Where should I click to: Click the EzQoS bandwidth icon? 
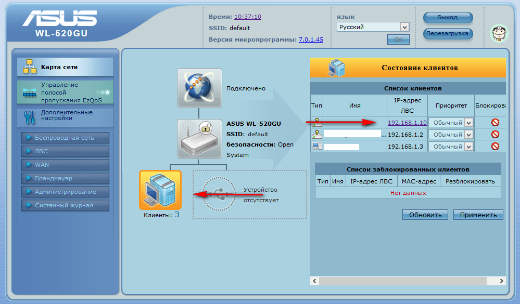(x=30, y=92)
